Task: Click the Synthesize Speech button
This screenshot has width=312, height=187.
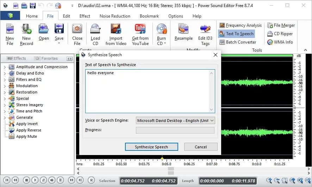Action: point(151,147)
